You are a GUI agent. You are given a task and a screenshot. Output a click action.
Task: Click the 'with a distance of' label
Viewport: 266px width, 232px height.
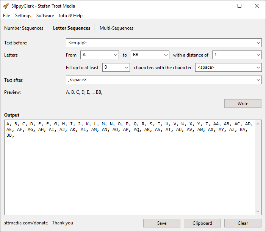point(191,55)
